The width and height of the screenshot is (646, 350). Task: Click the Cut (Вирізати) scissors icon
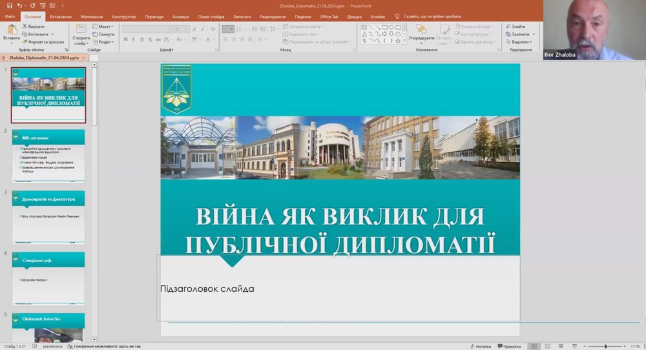point(25,26)
